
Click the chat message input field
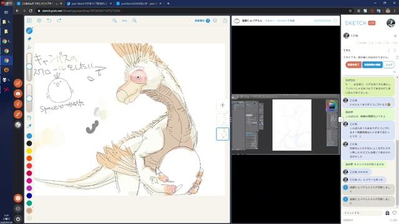point(363,213)
